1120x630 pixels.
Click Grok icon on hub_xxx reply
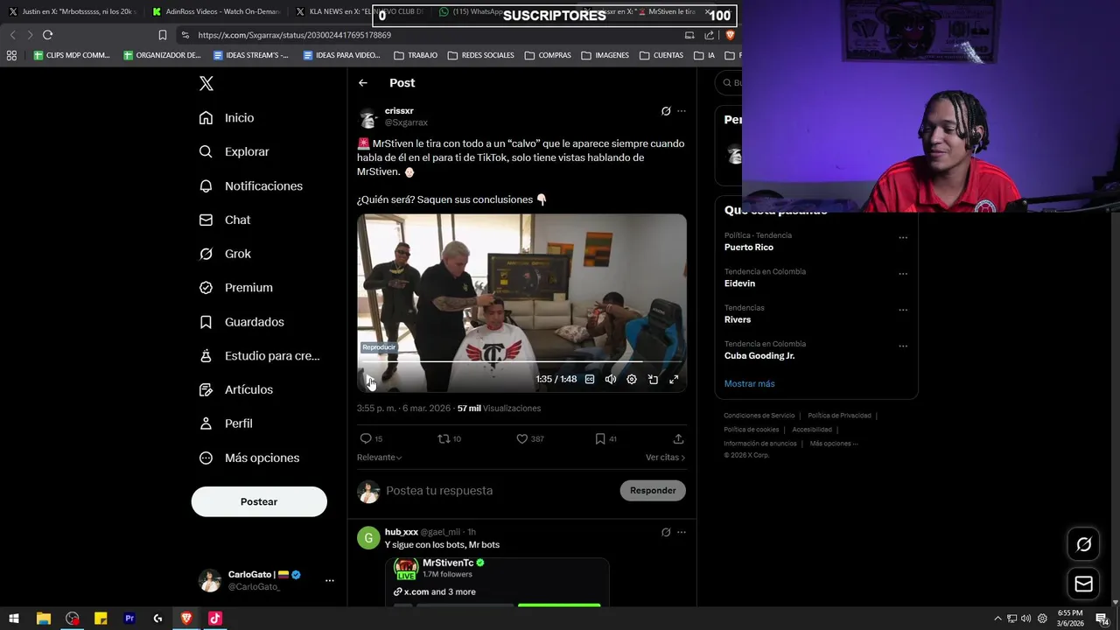pos(666,532)
